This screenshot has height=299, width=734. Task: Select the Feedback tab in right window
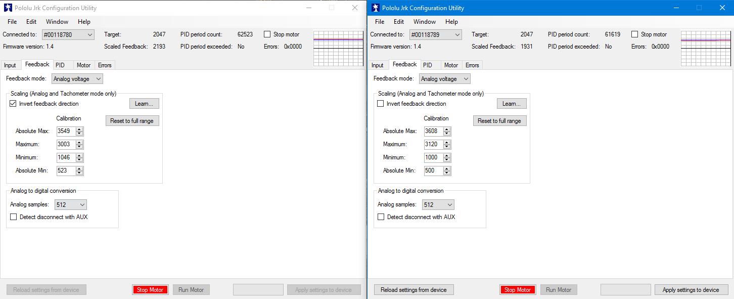tap(404, 64)
